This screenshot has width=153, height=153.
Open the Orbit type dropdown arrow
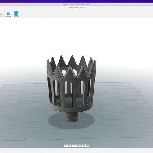tap(67, 146)
